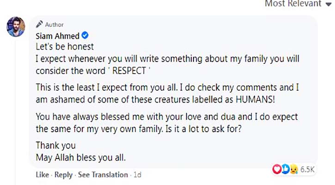This screenshot has width=335, height=185.
Task: Open the Most Relevant sort dropdown arrow
Action: point(329,4)
